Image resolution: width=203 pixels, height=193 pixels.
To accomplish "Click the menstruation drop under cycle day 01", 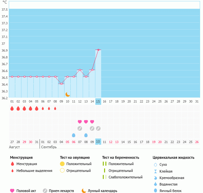I will 12,108.
